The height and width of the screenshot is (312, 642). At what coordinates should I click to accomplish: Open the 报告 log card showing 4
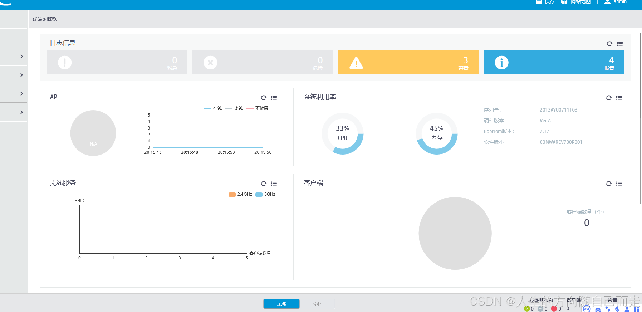point(554,62)
